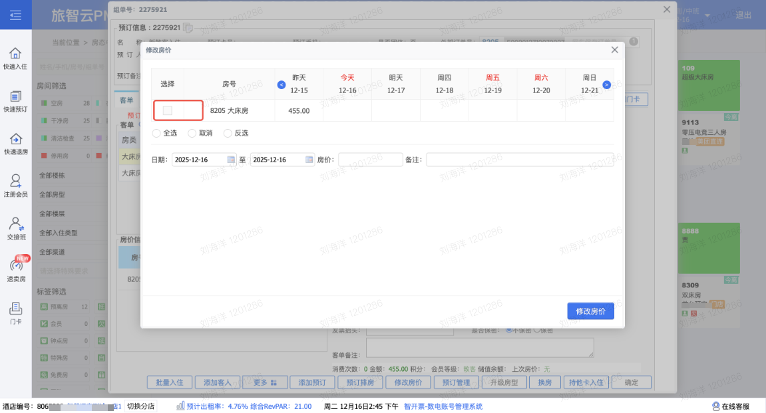Select the 保密 radio option

point(536,330)
